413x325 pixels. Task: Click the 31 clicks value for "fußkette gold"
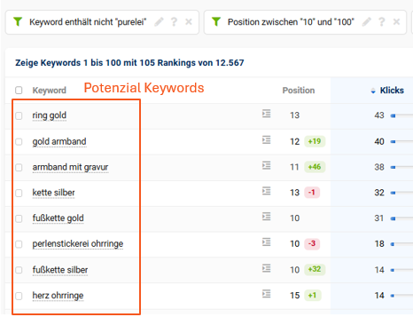tap(379, 218)
